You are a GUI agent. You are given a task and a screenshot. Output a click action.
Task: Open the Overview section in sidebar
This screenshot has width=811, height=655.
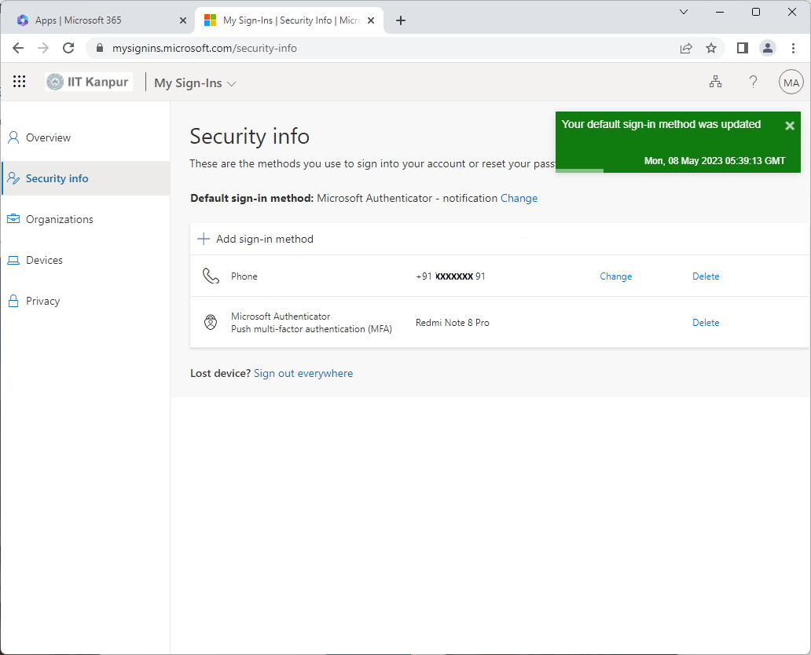point(48,137)
